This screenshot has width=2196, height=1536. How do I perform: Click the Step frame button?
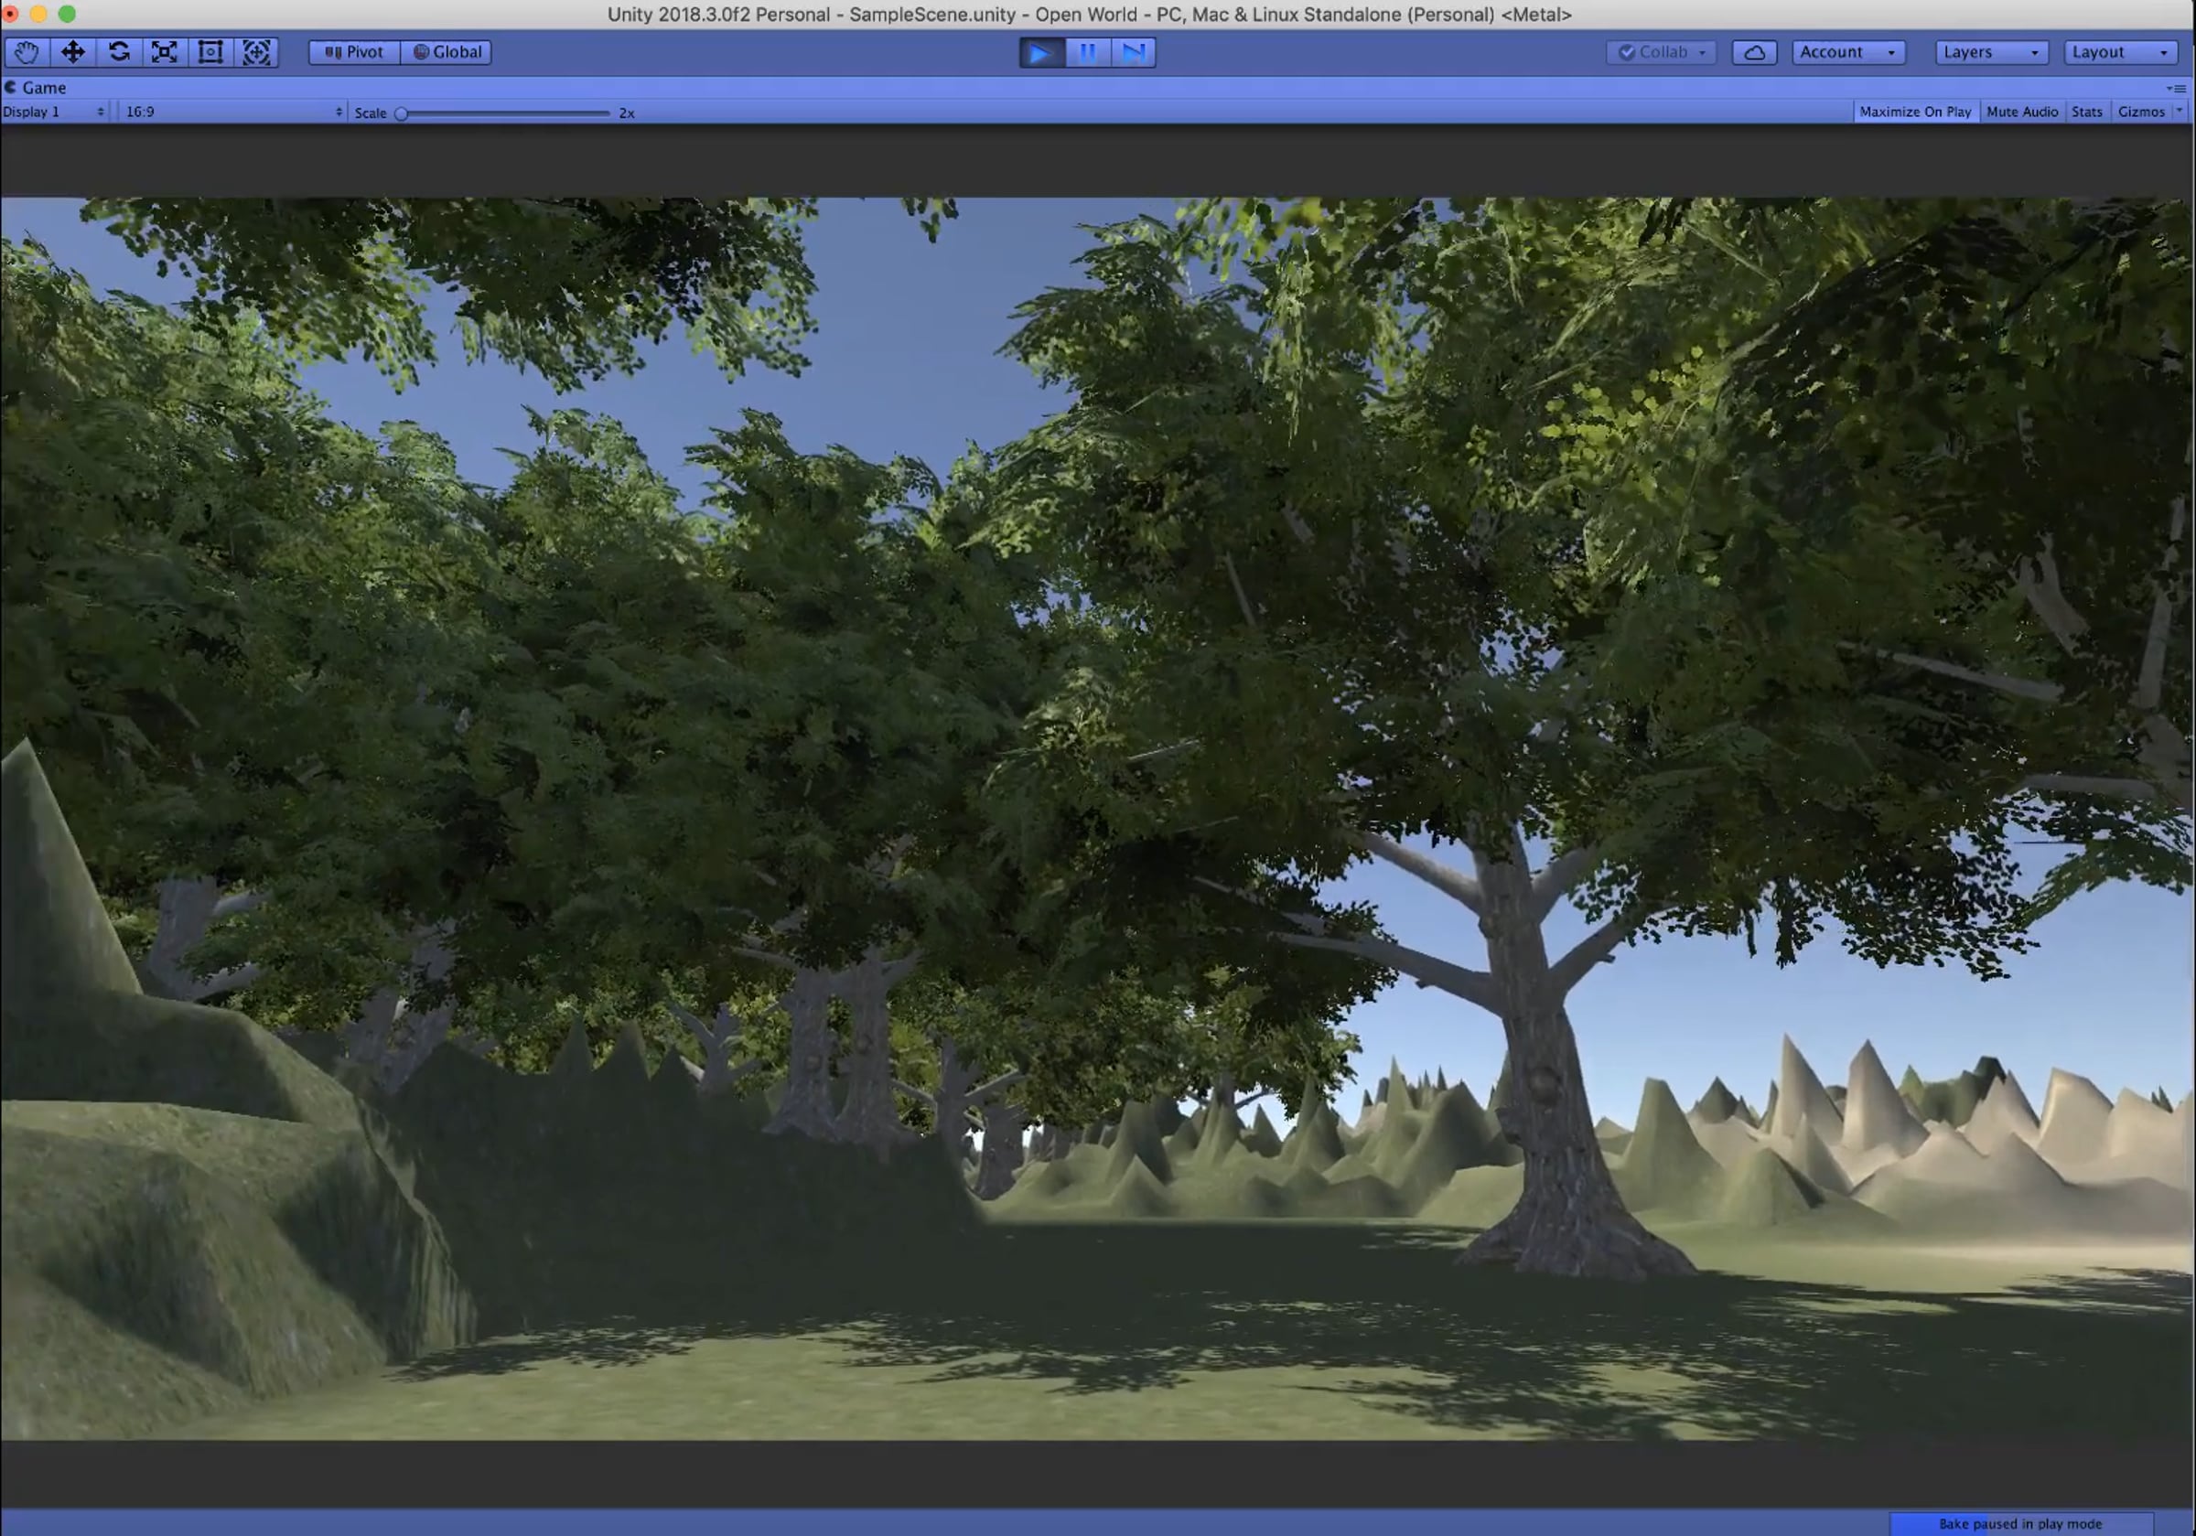coord(1134,51)
